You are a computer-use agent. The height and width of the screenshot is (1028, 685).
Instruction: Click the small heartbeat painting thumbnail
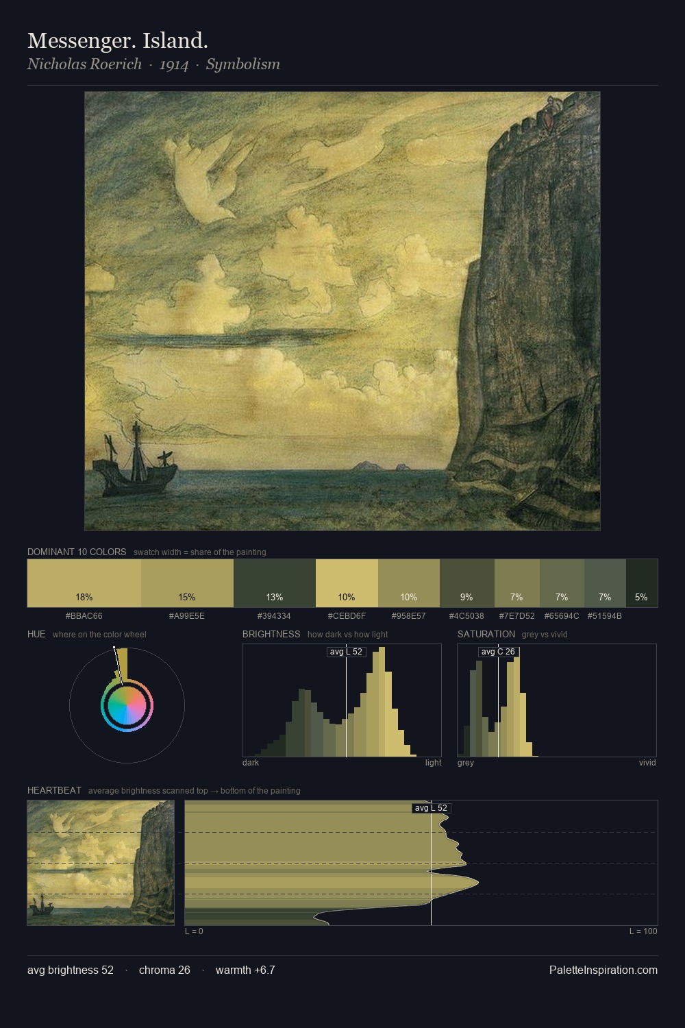[x=101, y=863]
